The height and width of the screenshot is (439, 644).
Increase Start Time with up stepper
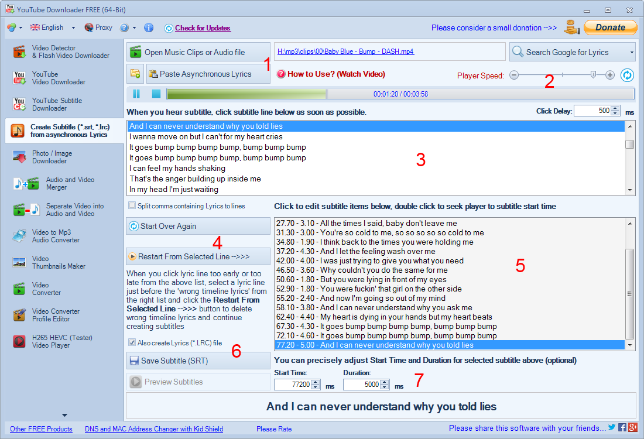[316, 382]
